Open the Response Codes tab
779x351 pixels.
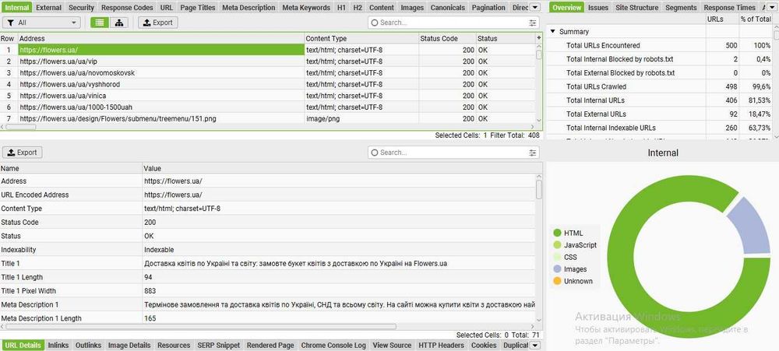click(x=127, y=8)
